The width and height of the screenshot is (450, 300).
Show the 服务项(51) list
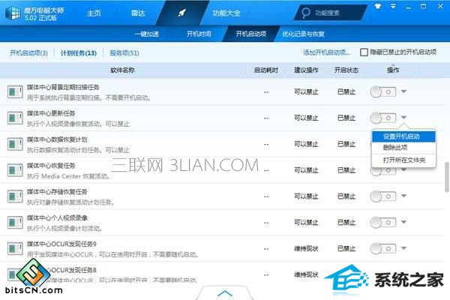pyautogui.click(x=124, y=52)
